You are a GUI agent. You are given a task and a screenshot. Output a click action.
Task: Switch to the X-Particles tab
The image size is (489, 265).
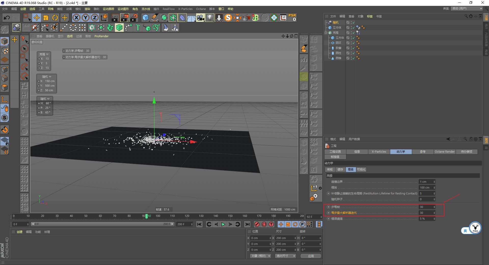pos(379,152)
